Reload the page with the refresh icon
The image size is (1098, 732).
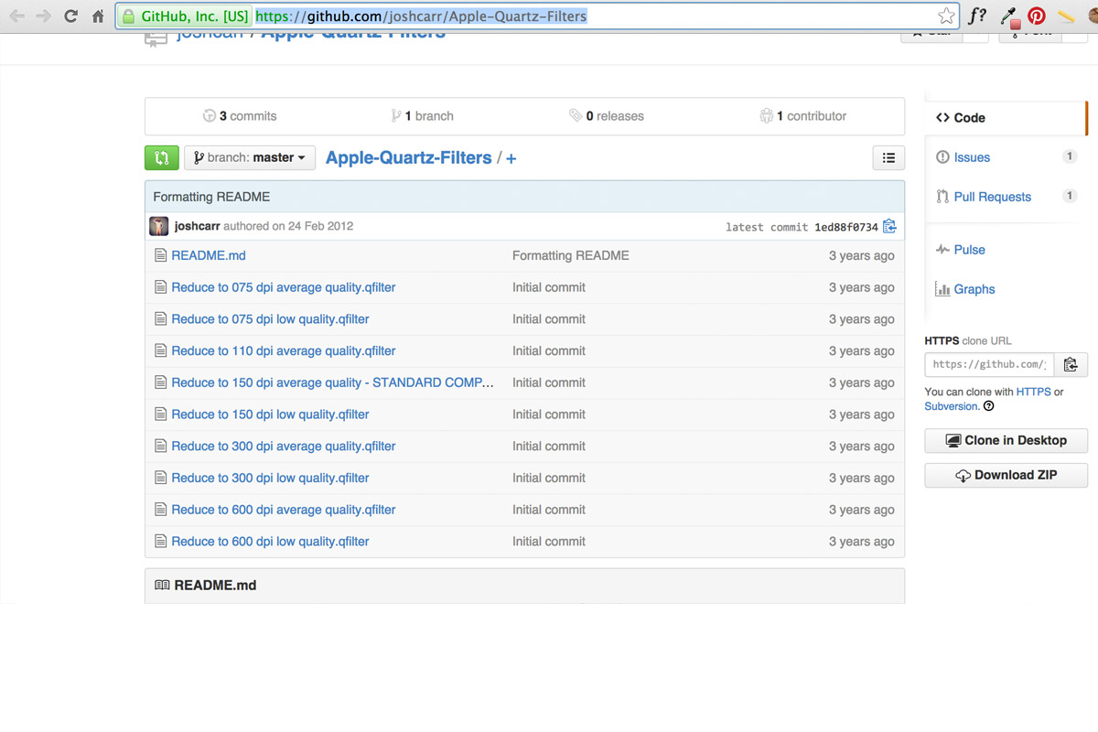coord(70,16)
